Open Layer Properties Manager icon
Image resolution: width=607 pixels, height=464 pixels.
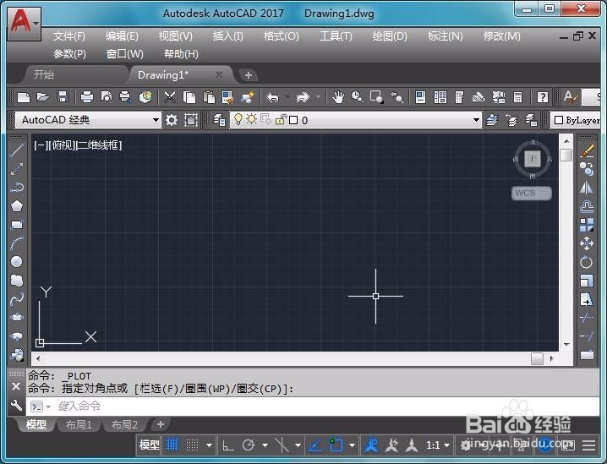click(x=219, y=120)
